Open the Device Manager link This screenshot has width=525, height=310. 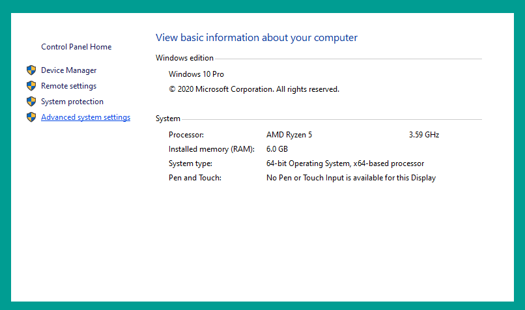pyautogui.click(x=68, y=70)
